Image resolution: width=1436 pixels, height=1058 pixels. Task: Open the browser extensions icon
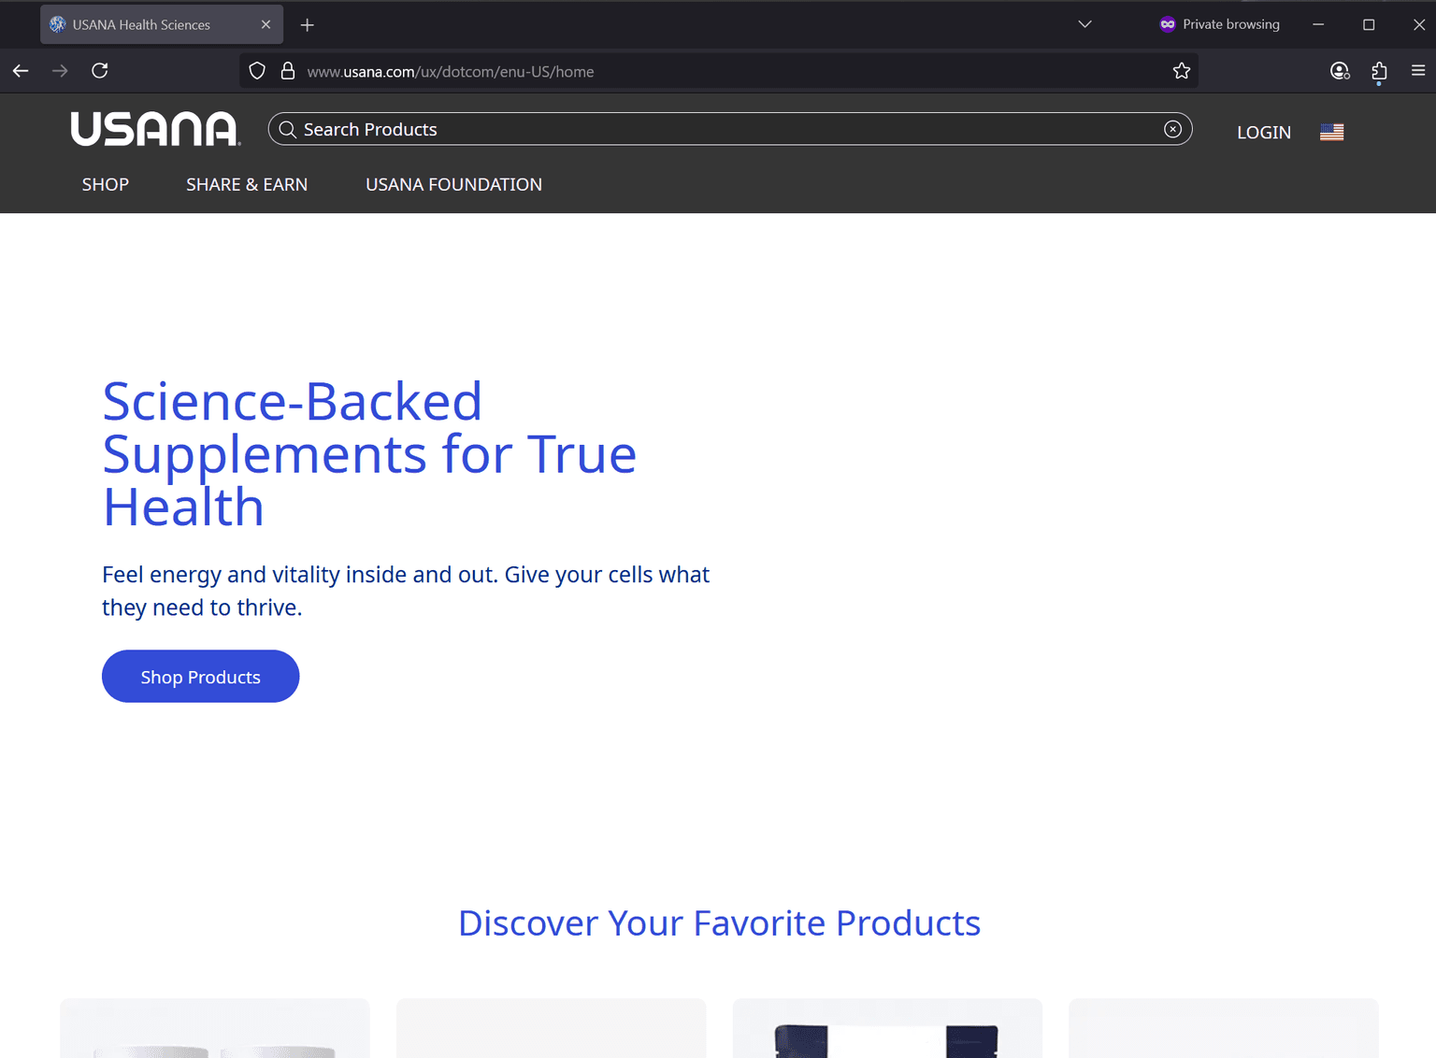(x=1378, y=71)
